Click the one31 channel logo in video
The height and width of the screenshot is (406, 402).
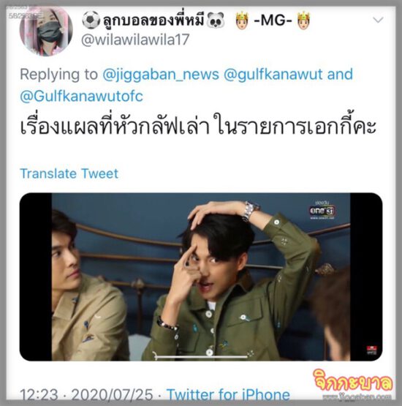[322, 210]
